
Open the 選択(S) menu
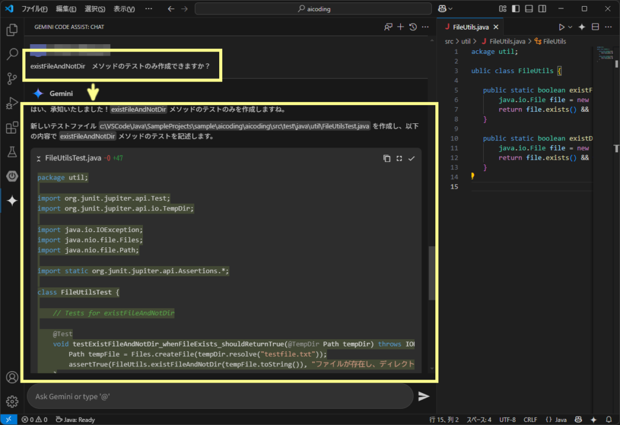(x=95, y=8)
